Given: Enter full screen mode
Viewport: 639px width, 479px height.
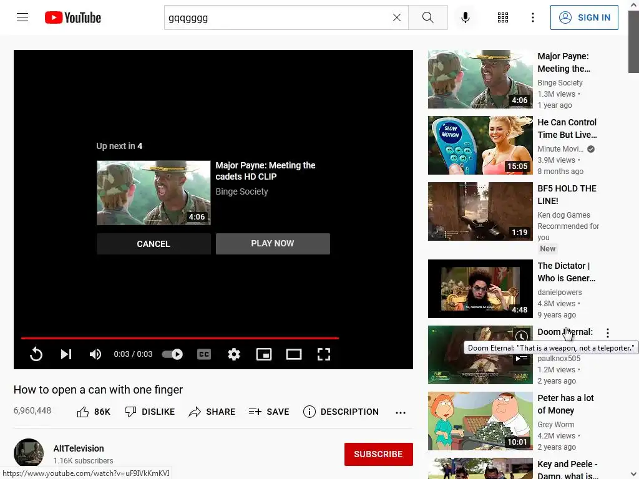Looking at the screenshot, I should coord(324,354).
